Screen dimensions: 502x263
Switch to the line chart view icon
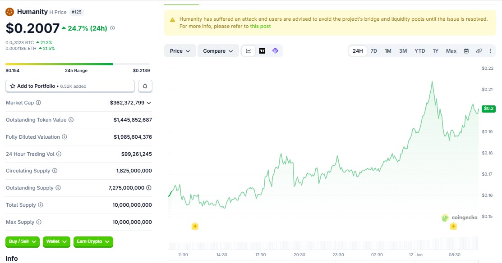tap(249, 51)
